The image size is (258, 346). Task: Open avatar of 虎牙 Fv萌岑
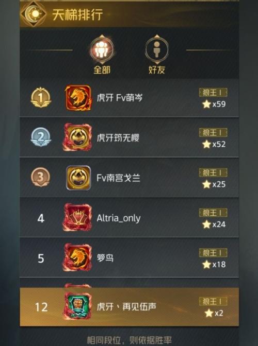78,98
